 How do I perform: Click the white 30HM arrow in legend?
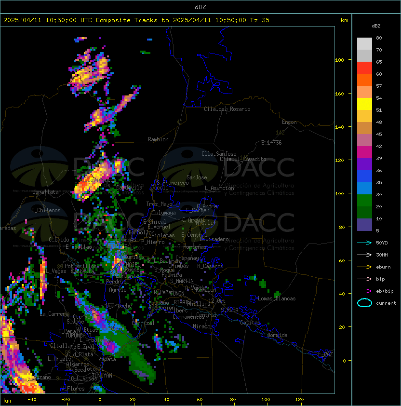[364, 255]
